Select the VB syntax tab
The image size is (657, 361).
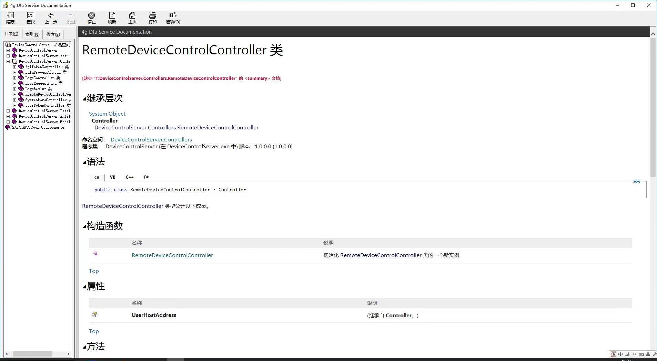113,177
